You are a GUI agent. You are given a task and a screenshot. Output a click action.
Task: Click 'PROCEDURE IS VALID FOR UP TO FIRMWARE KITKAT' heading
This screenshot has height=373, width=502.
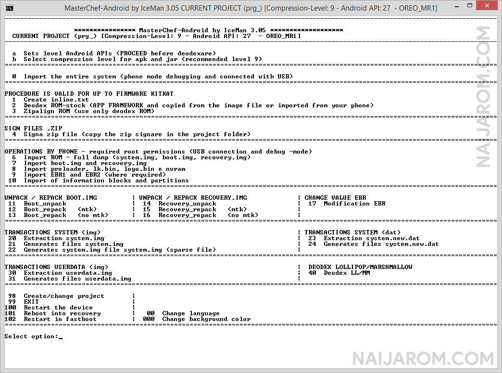coord(89,94)
